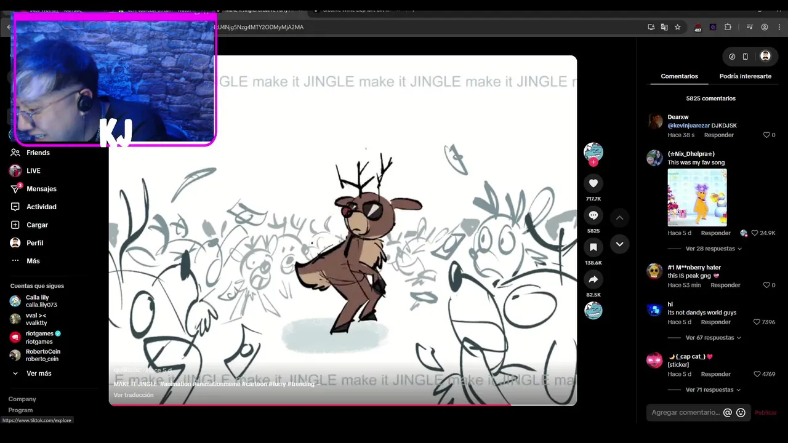This screenshot has height=443, width=788.
Task: Open the browser extensions puzzle icon
Action: click(x=728, y=27)
